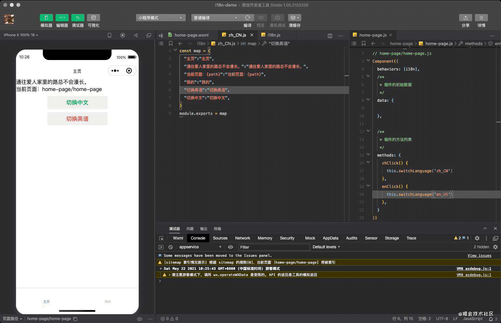Open the Default levels dropdown
Viewport: 501px width, 323px height.
[326, 247]
